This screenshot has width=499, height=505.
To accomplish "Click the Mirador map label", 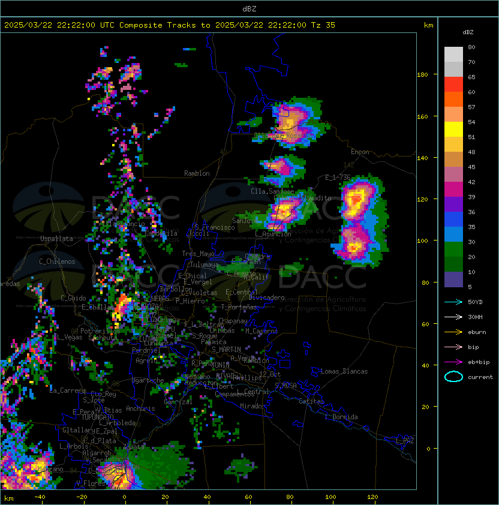I will click(x=253, y=406).
